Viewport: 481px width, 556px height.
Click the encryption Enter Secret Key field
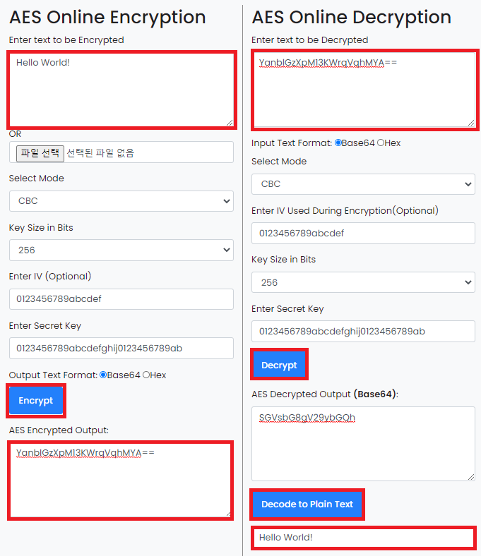[x=121, y=348]
